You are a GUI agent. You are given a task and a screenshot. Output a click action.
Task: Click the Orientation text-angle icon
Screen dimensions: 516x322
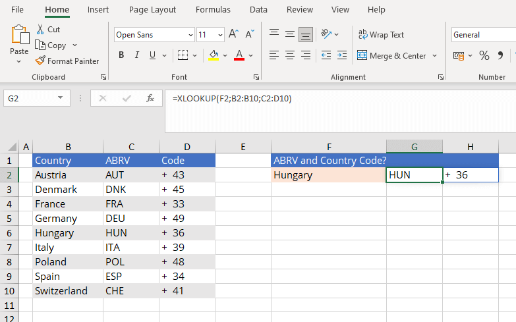tap(326, 34)
